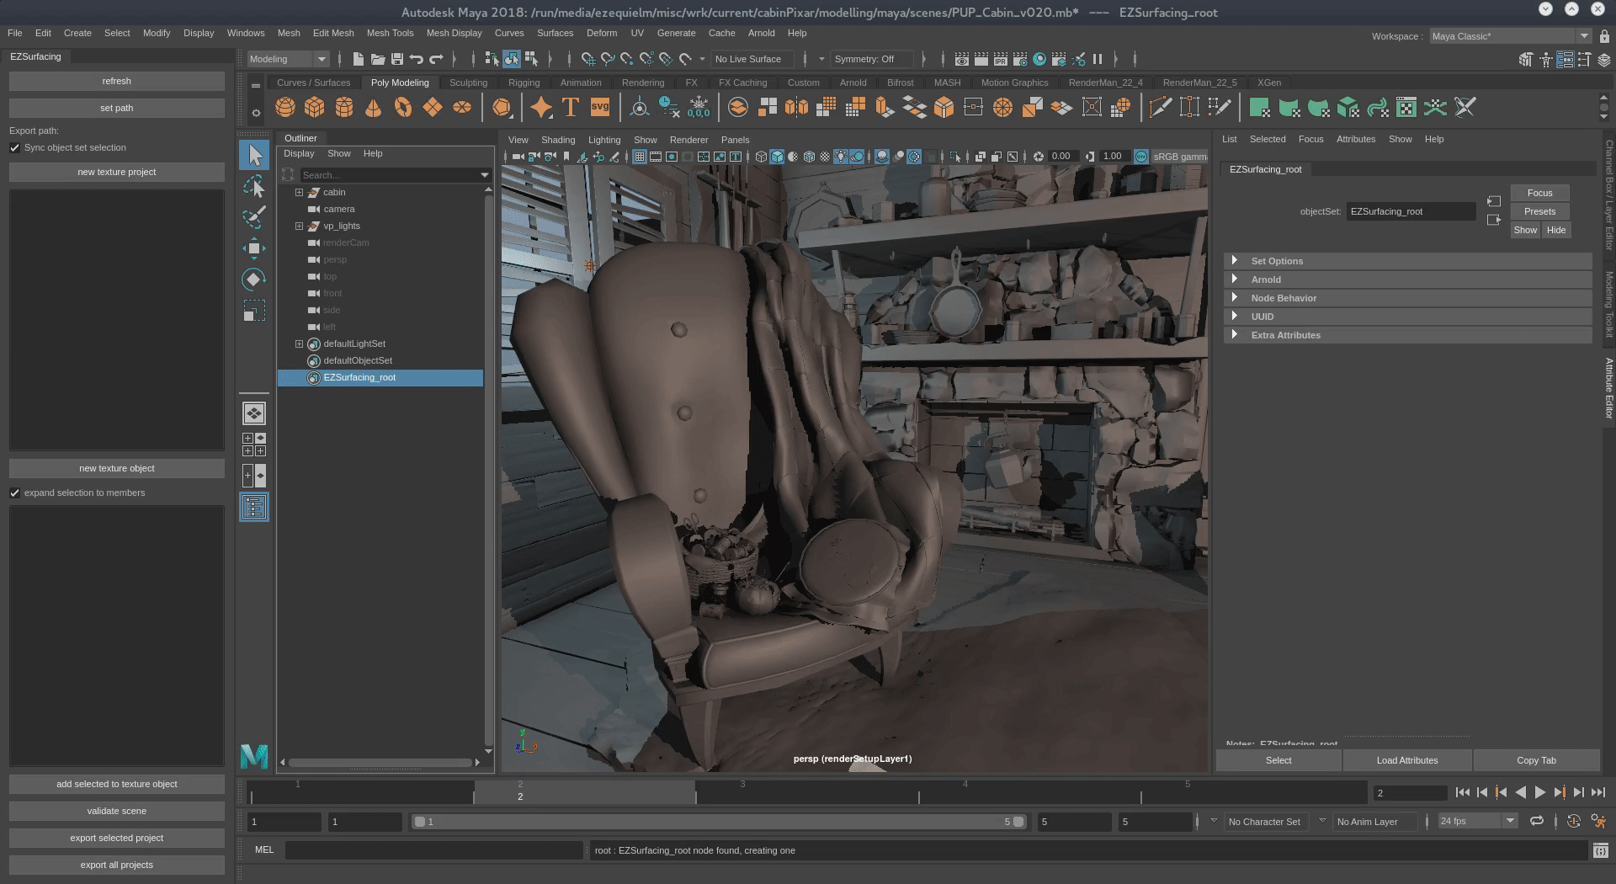Expand the UUID section
The height and width of the screenshot is (884, 1616).
(x=1234, y=317)
